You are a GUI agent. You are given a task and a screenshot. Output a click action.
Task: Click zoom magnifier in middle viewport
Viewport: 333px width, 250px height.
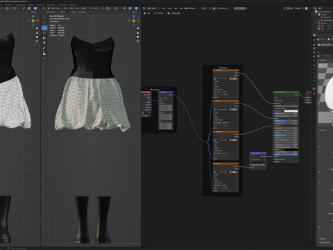(x=138, y=28)
